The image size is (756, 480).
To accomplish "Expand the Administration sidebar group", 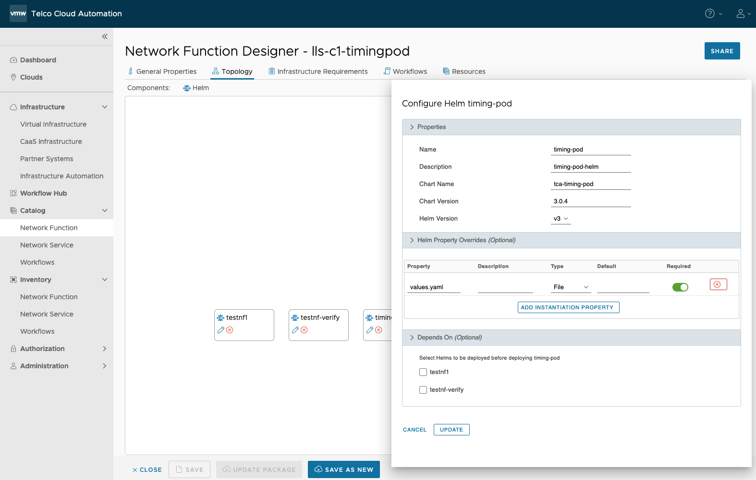I will (105, 366).
